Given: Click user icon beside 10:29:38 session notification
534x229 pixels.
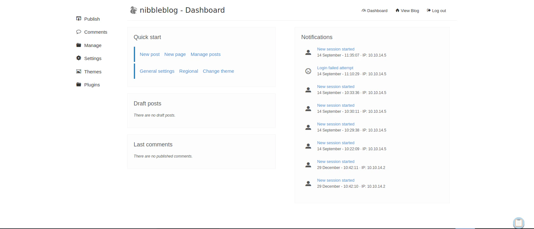Looking at the screenshot, I should 308,127.
